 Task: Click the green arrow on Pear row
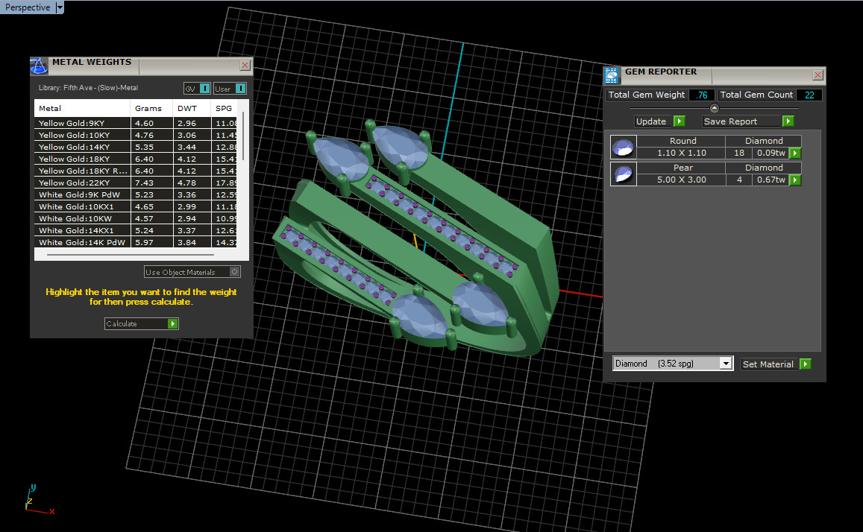[795, 180]
